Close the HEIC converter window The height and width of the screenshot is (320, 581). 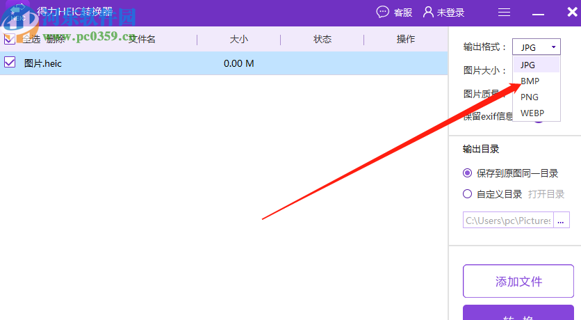pos(572,13)
